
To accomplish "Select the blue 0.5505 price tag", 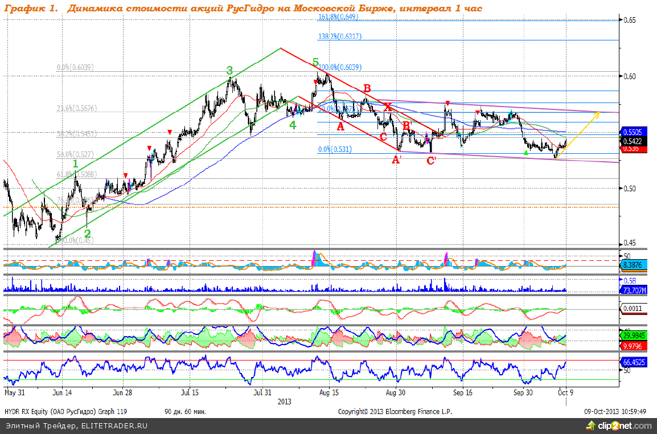I will pos(634,131).
